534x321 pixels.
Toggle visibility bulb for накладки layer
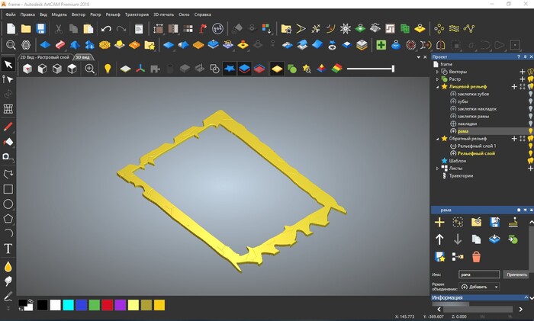pos(529,124)
